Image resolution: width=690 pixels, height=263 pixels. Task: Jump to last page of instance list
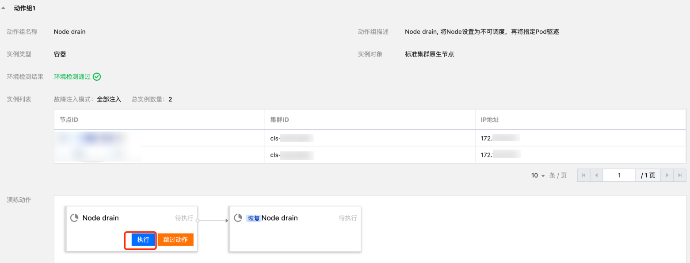pos(680,176)
